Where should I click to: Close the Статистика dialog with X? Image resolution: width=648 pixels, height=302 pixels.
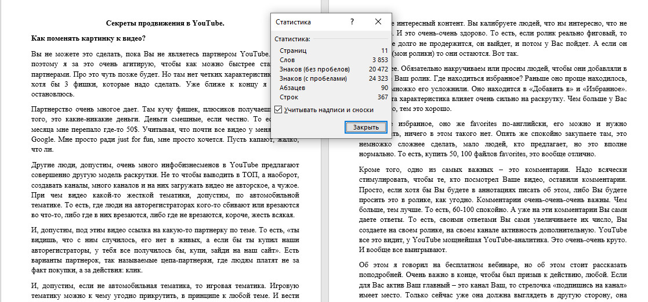click(x=378, y=22)
